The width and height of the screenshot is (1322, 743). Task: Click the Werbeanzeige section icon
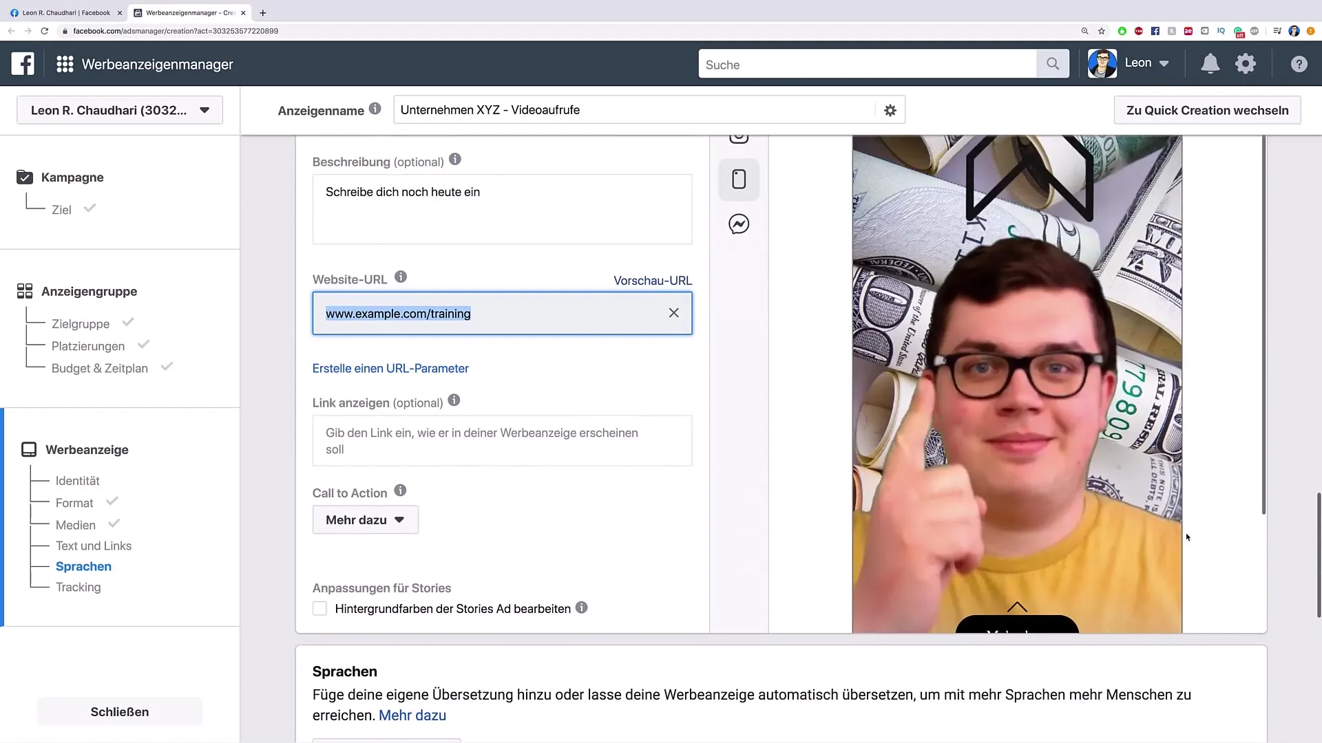(x=29, y=448)
